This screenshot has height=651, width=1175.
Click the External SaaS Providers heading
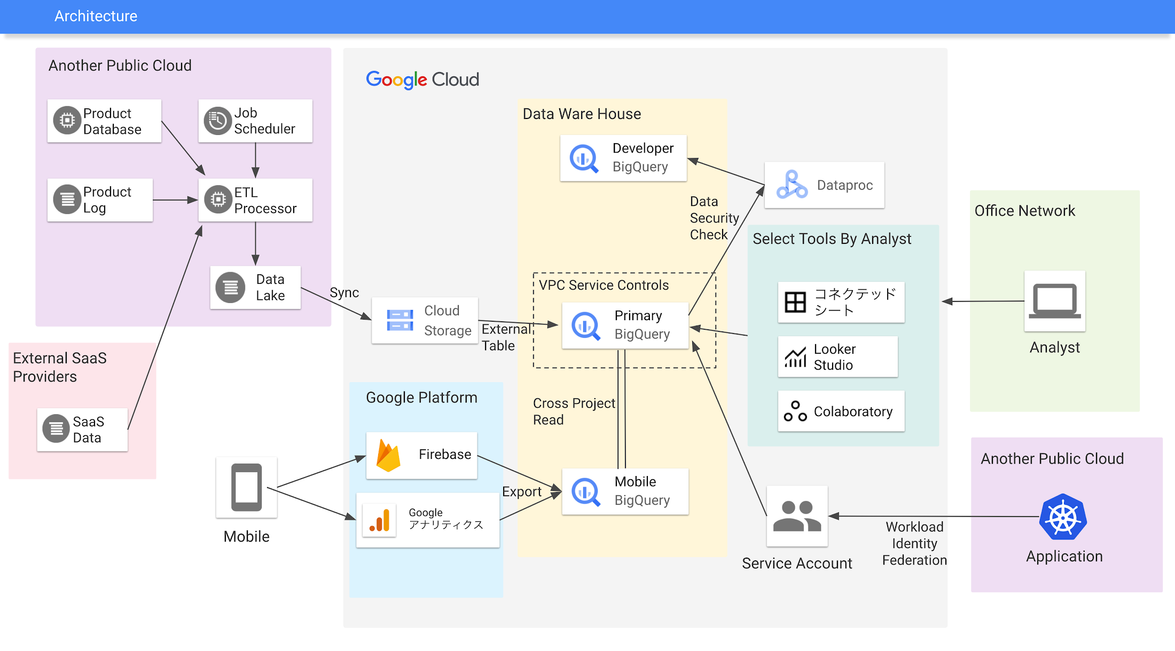coord(60,367)
